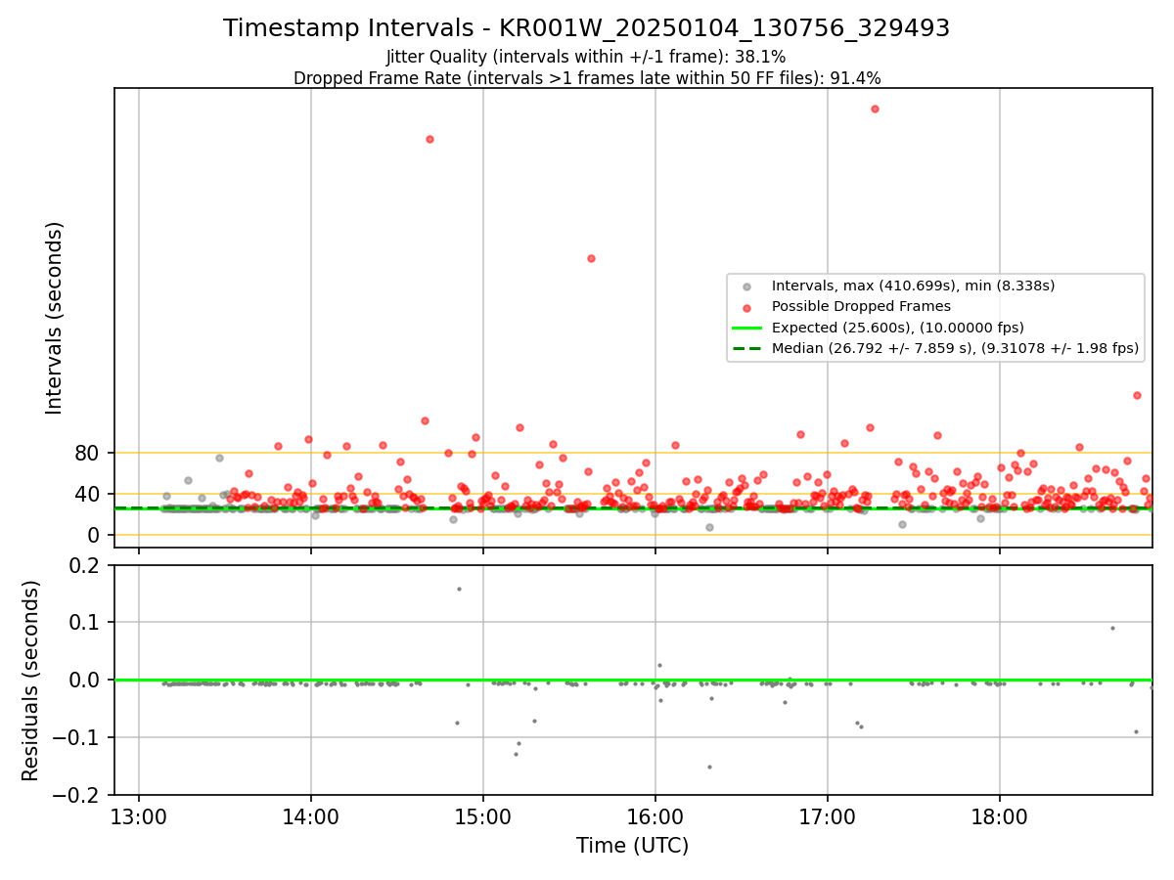Click the Residuals (seconds) y-axis label

tap(31, 681)
